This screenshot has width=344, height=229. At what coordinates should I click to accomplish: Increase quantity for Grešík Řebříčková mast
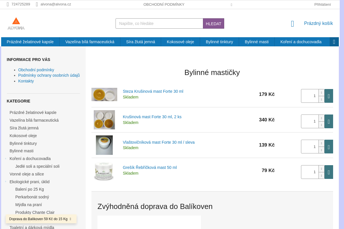coord(321,169)
